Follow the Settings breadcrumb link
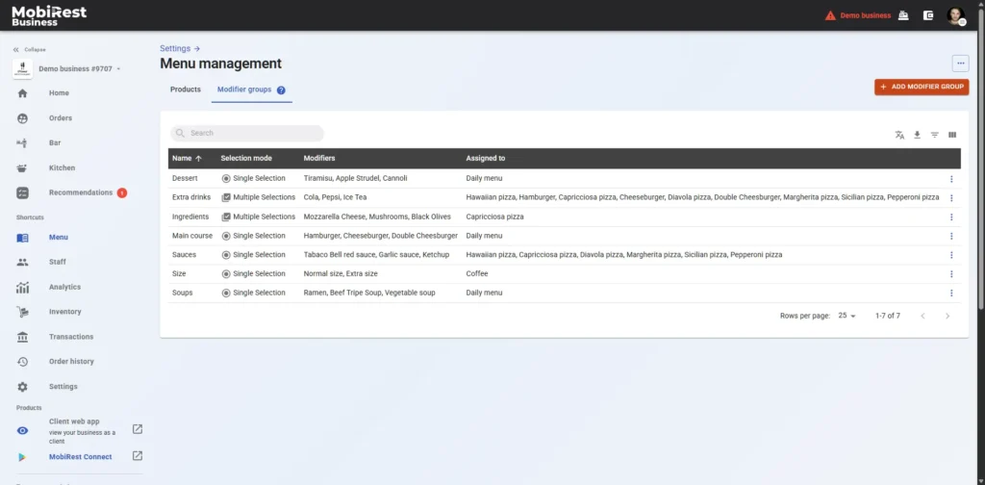Viewport: 985px width, 485px height. [x=175, y=47]
